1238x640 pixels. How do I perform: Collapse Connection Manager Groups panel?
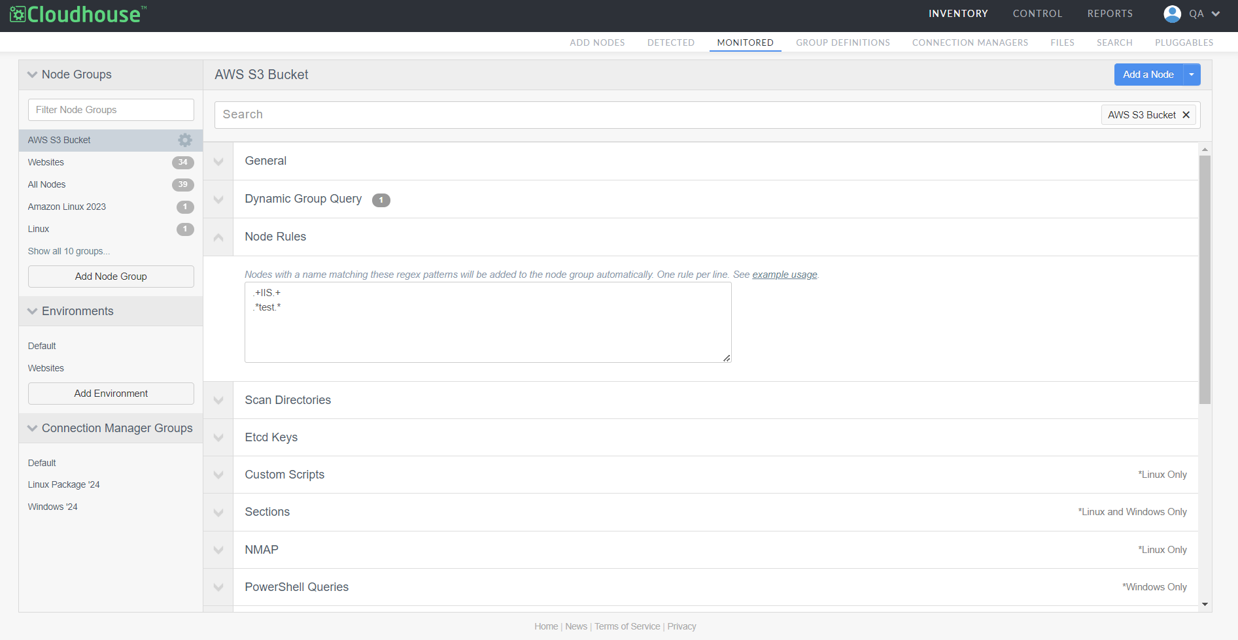click(x=32, y=428)
